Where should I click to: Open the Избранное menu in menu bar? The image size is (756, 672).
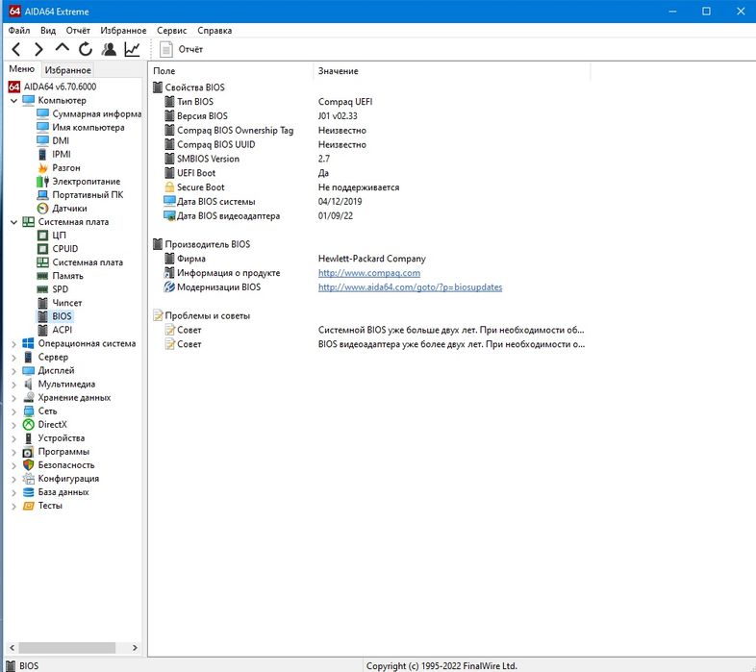[123, 31]
